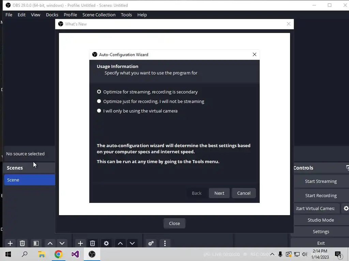Move scene down with arrow icon
The height and width of the screenshot is (261, 349).
tap(62, 243)
